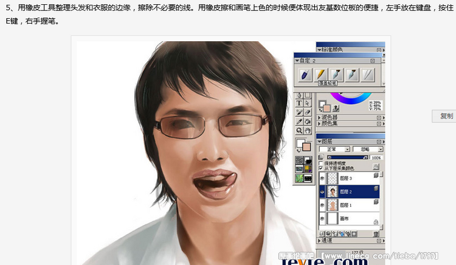This screenshot has height=265, width=456.
Task: Select the Eyedropper tool in toolbox
Action: 299,121
